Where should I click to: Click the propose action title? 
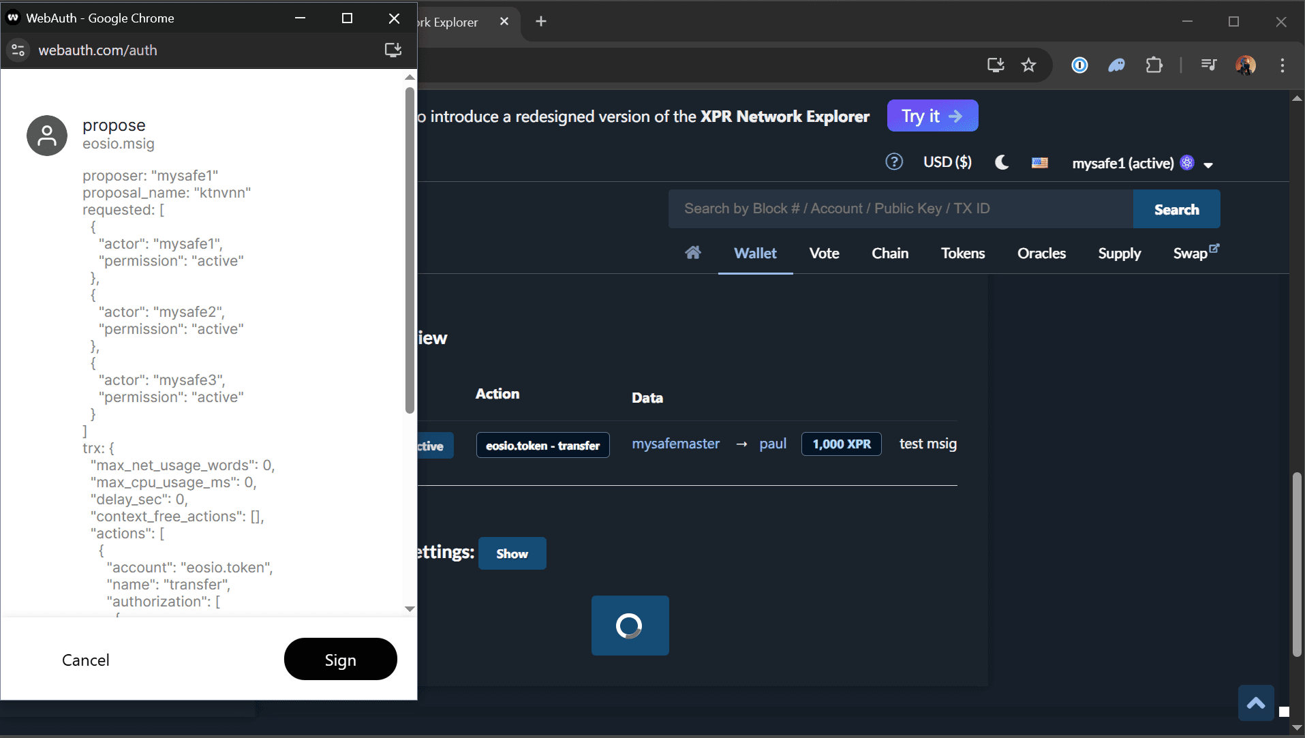point(114,125)
